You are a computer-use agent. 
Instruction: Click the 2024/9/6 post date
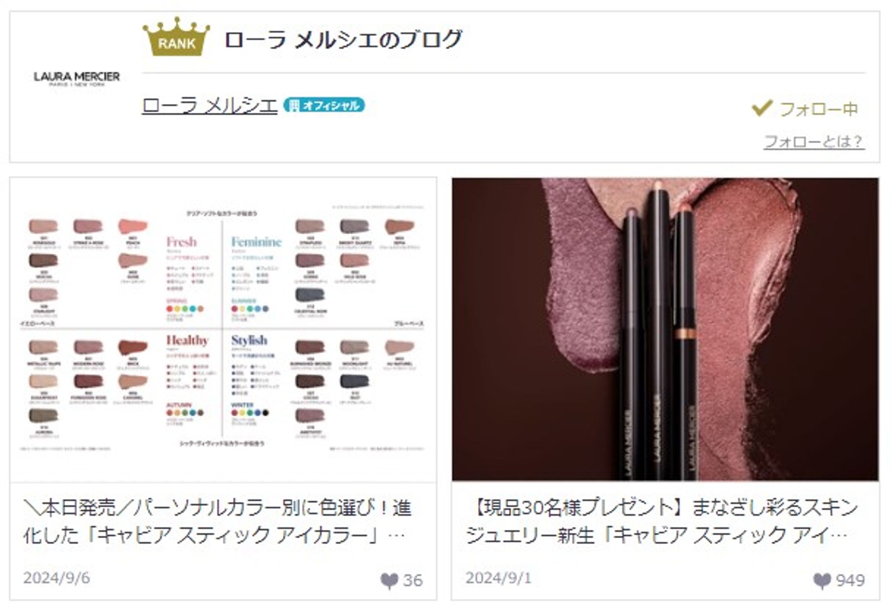click(x=57, y=578)
